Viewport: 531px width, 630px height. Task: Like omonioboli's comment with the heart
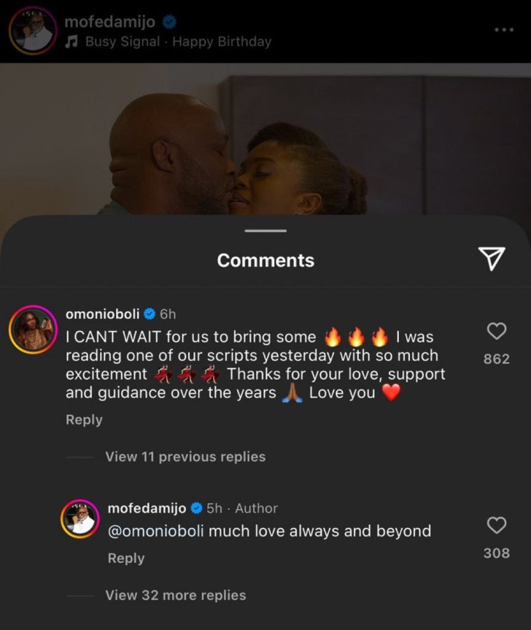[496, 332]
